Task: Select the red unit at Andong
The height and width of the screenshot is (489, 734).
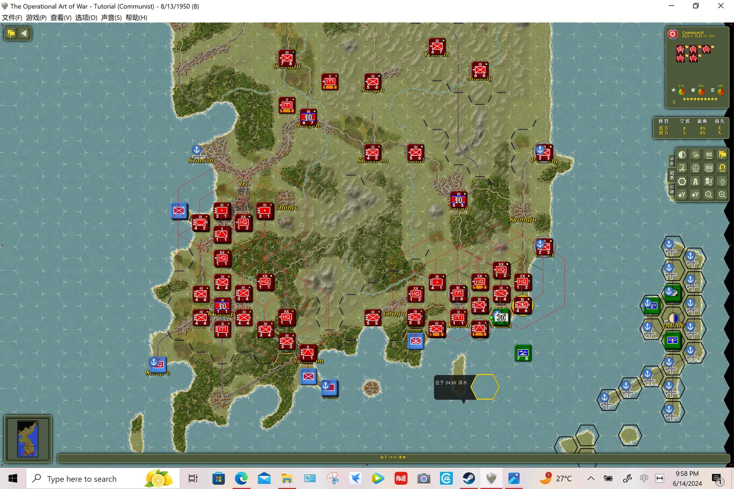Action: point(480,70)
